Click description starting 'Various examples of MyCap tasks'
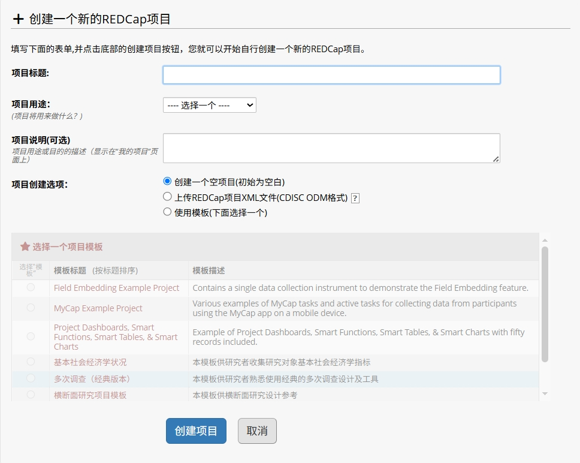Image resolution: width=580 pixels, height=463 pixels. click(355, 308)
